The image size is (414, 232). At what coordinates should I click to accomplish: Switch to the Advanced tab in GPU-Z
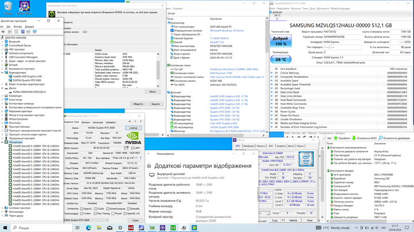click(98, 123)
